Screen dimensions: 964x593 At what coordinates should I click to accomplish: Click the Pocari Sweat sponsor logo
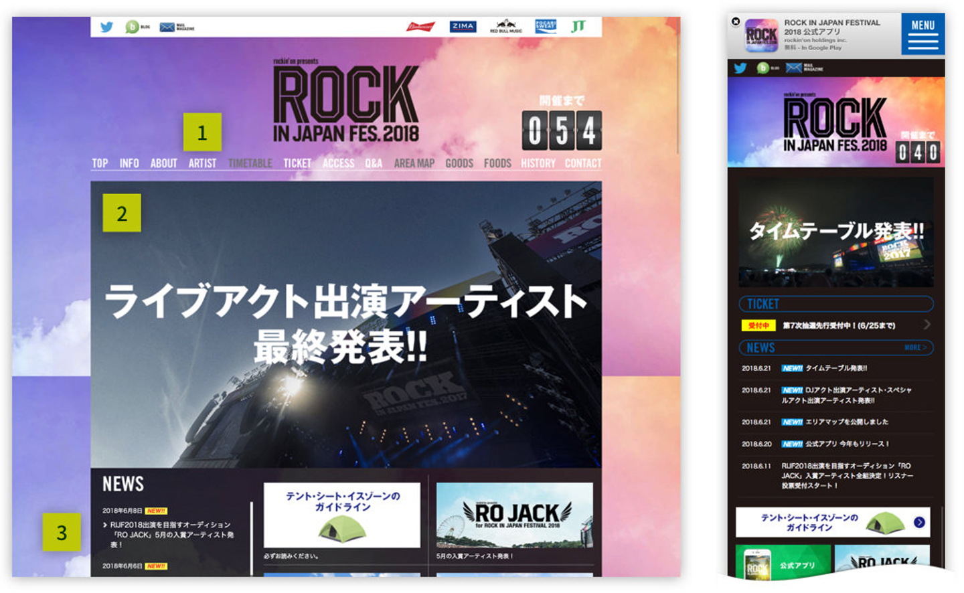coord(546,27)
